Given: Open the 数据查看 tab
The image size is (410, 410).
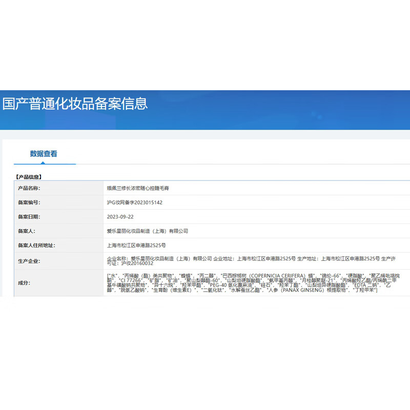Looking at the screenshot, I should pos(44,153).
